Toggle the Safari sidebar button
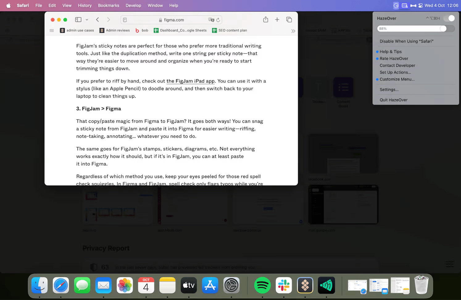The width and height of the screenshot is (461, 300). tap(78, 20)
